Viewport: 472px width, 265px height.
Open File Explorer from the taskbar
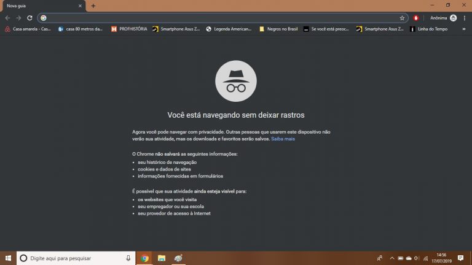pos(162,258)
